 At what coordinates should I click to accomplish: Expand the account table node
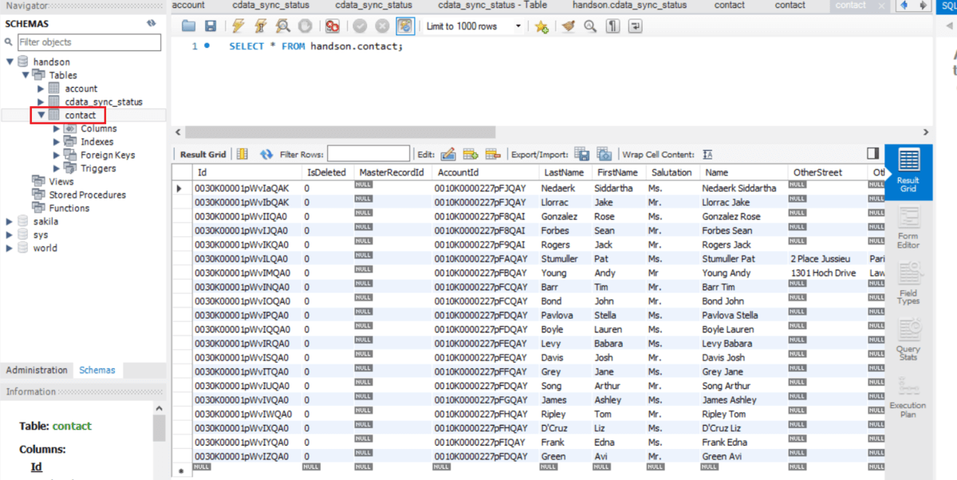click(x=41, y=89)
